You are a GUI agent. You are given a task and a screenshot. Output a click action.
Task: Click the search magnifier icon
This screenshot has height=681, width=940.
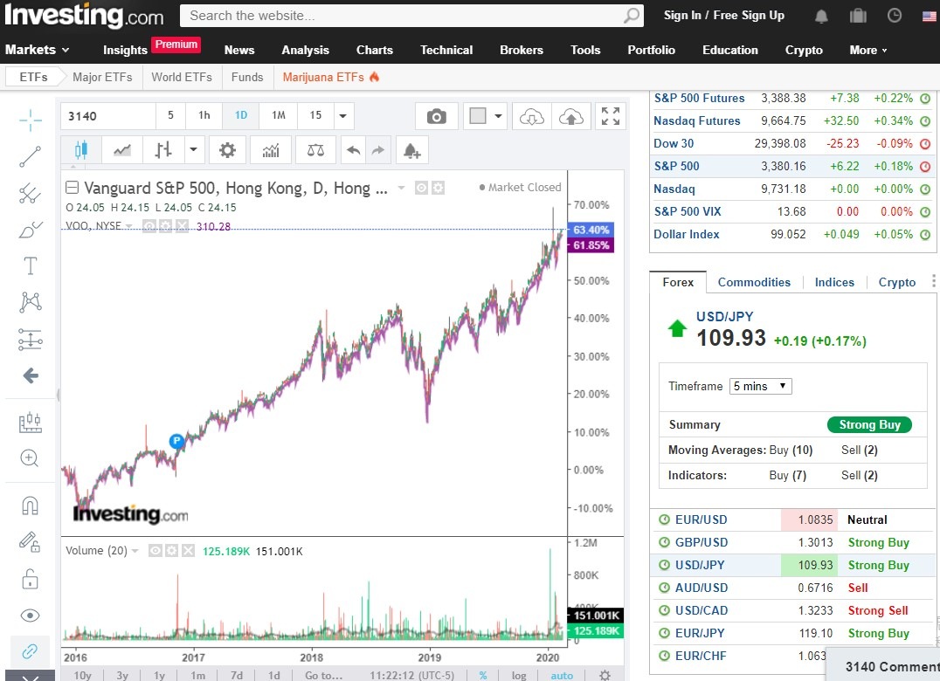click(x=632, y=16)
